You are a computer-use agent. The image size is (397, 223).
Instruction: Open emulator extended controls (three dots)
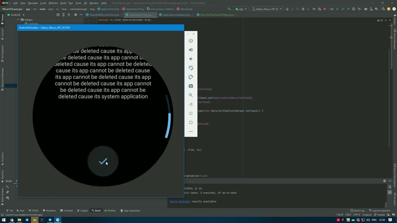tap(191, 132)
